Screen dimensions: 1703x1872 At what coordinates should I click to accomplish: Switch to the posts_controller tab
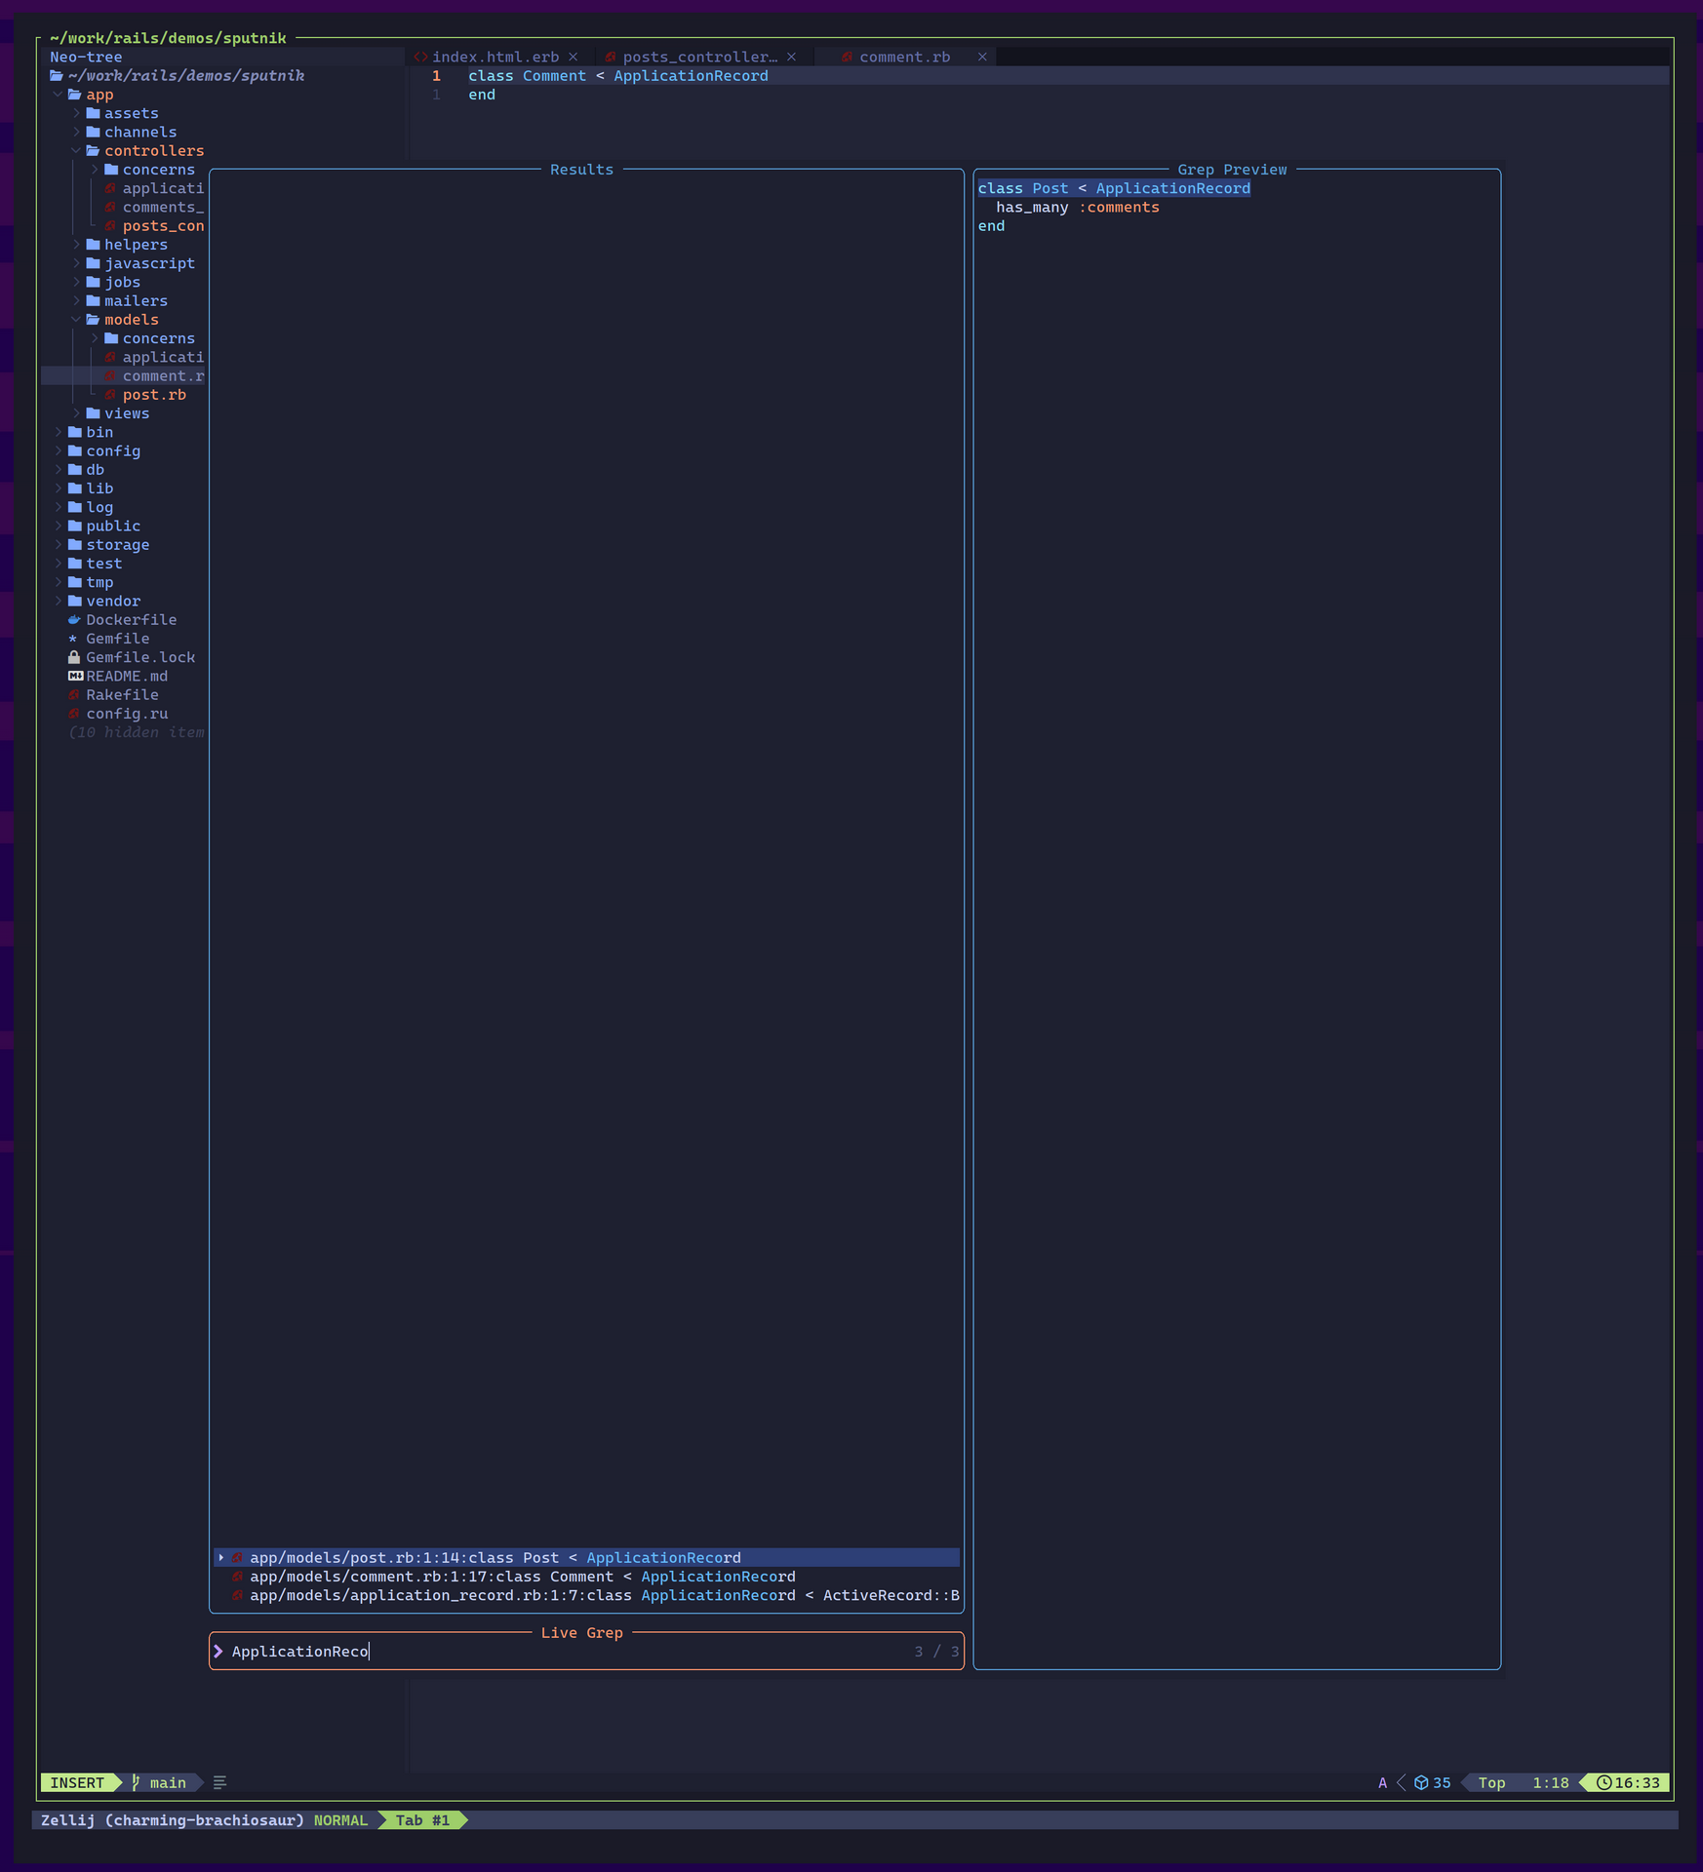(698, 58)
